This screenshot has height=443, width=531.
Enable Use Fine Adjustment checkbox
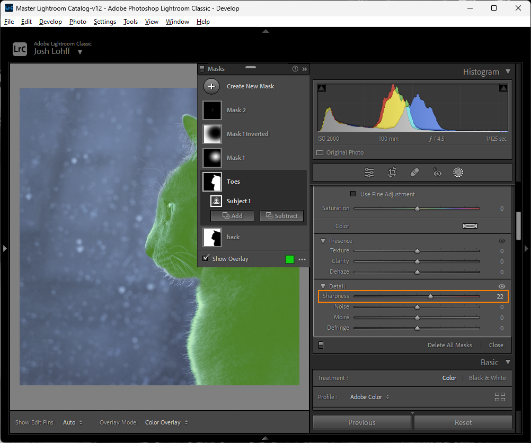point(353,194)
